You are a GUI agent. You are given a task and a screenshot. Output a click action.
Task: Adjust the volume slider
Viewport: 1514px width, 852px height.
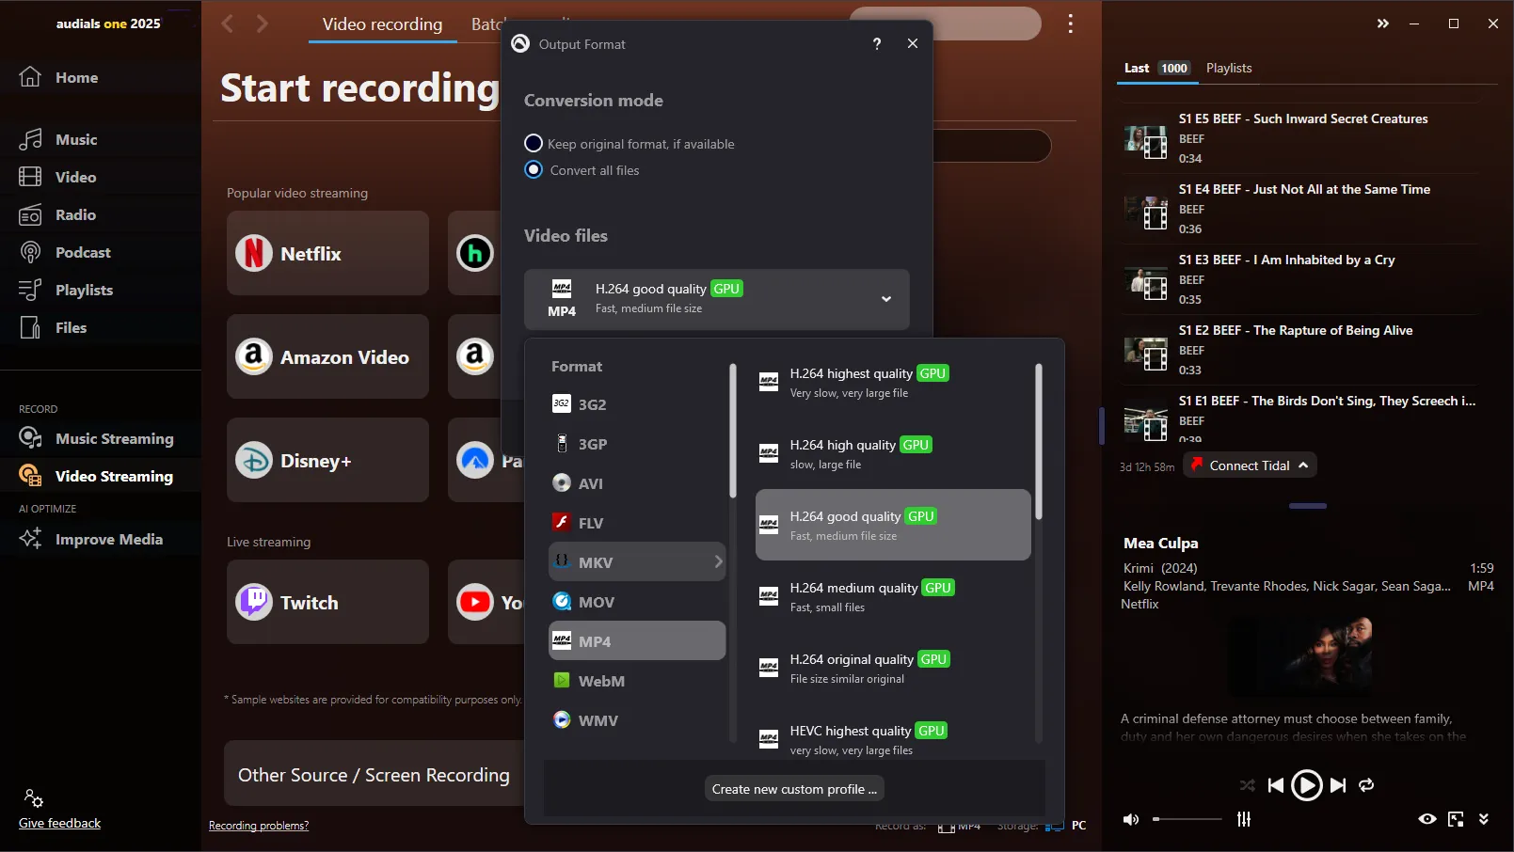pyautogui.click(x=1187, y=819)
